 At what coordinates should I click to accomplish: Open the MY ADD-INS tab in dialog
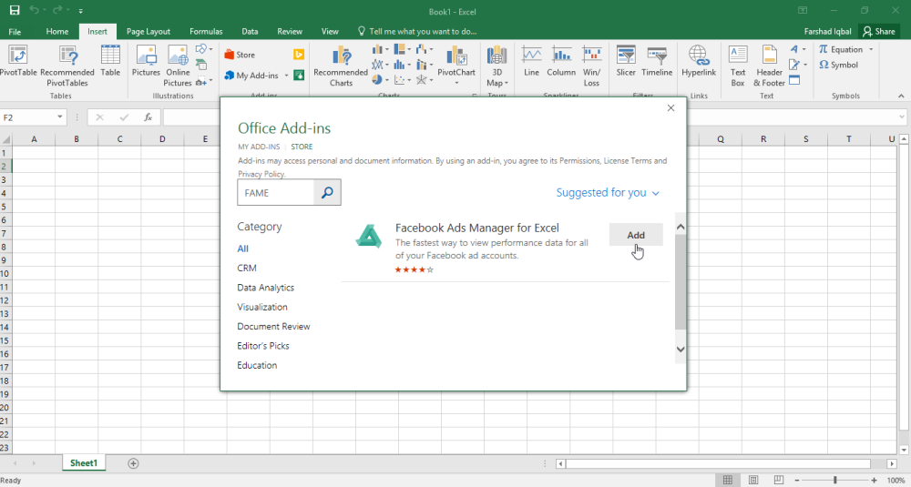coord(259,147)
